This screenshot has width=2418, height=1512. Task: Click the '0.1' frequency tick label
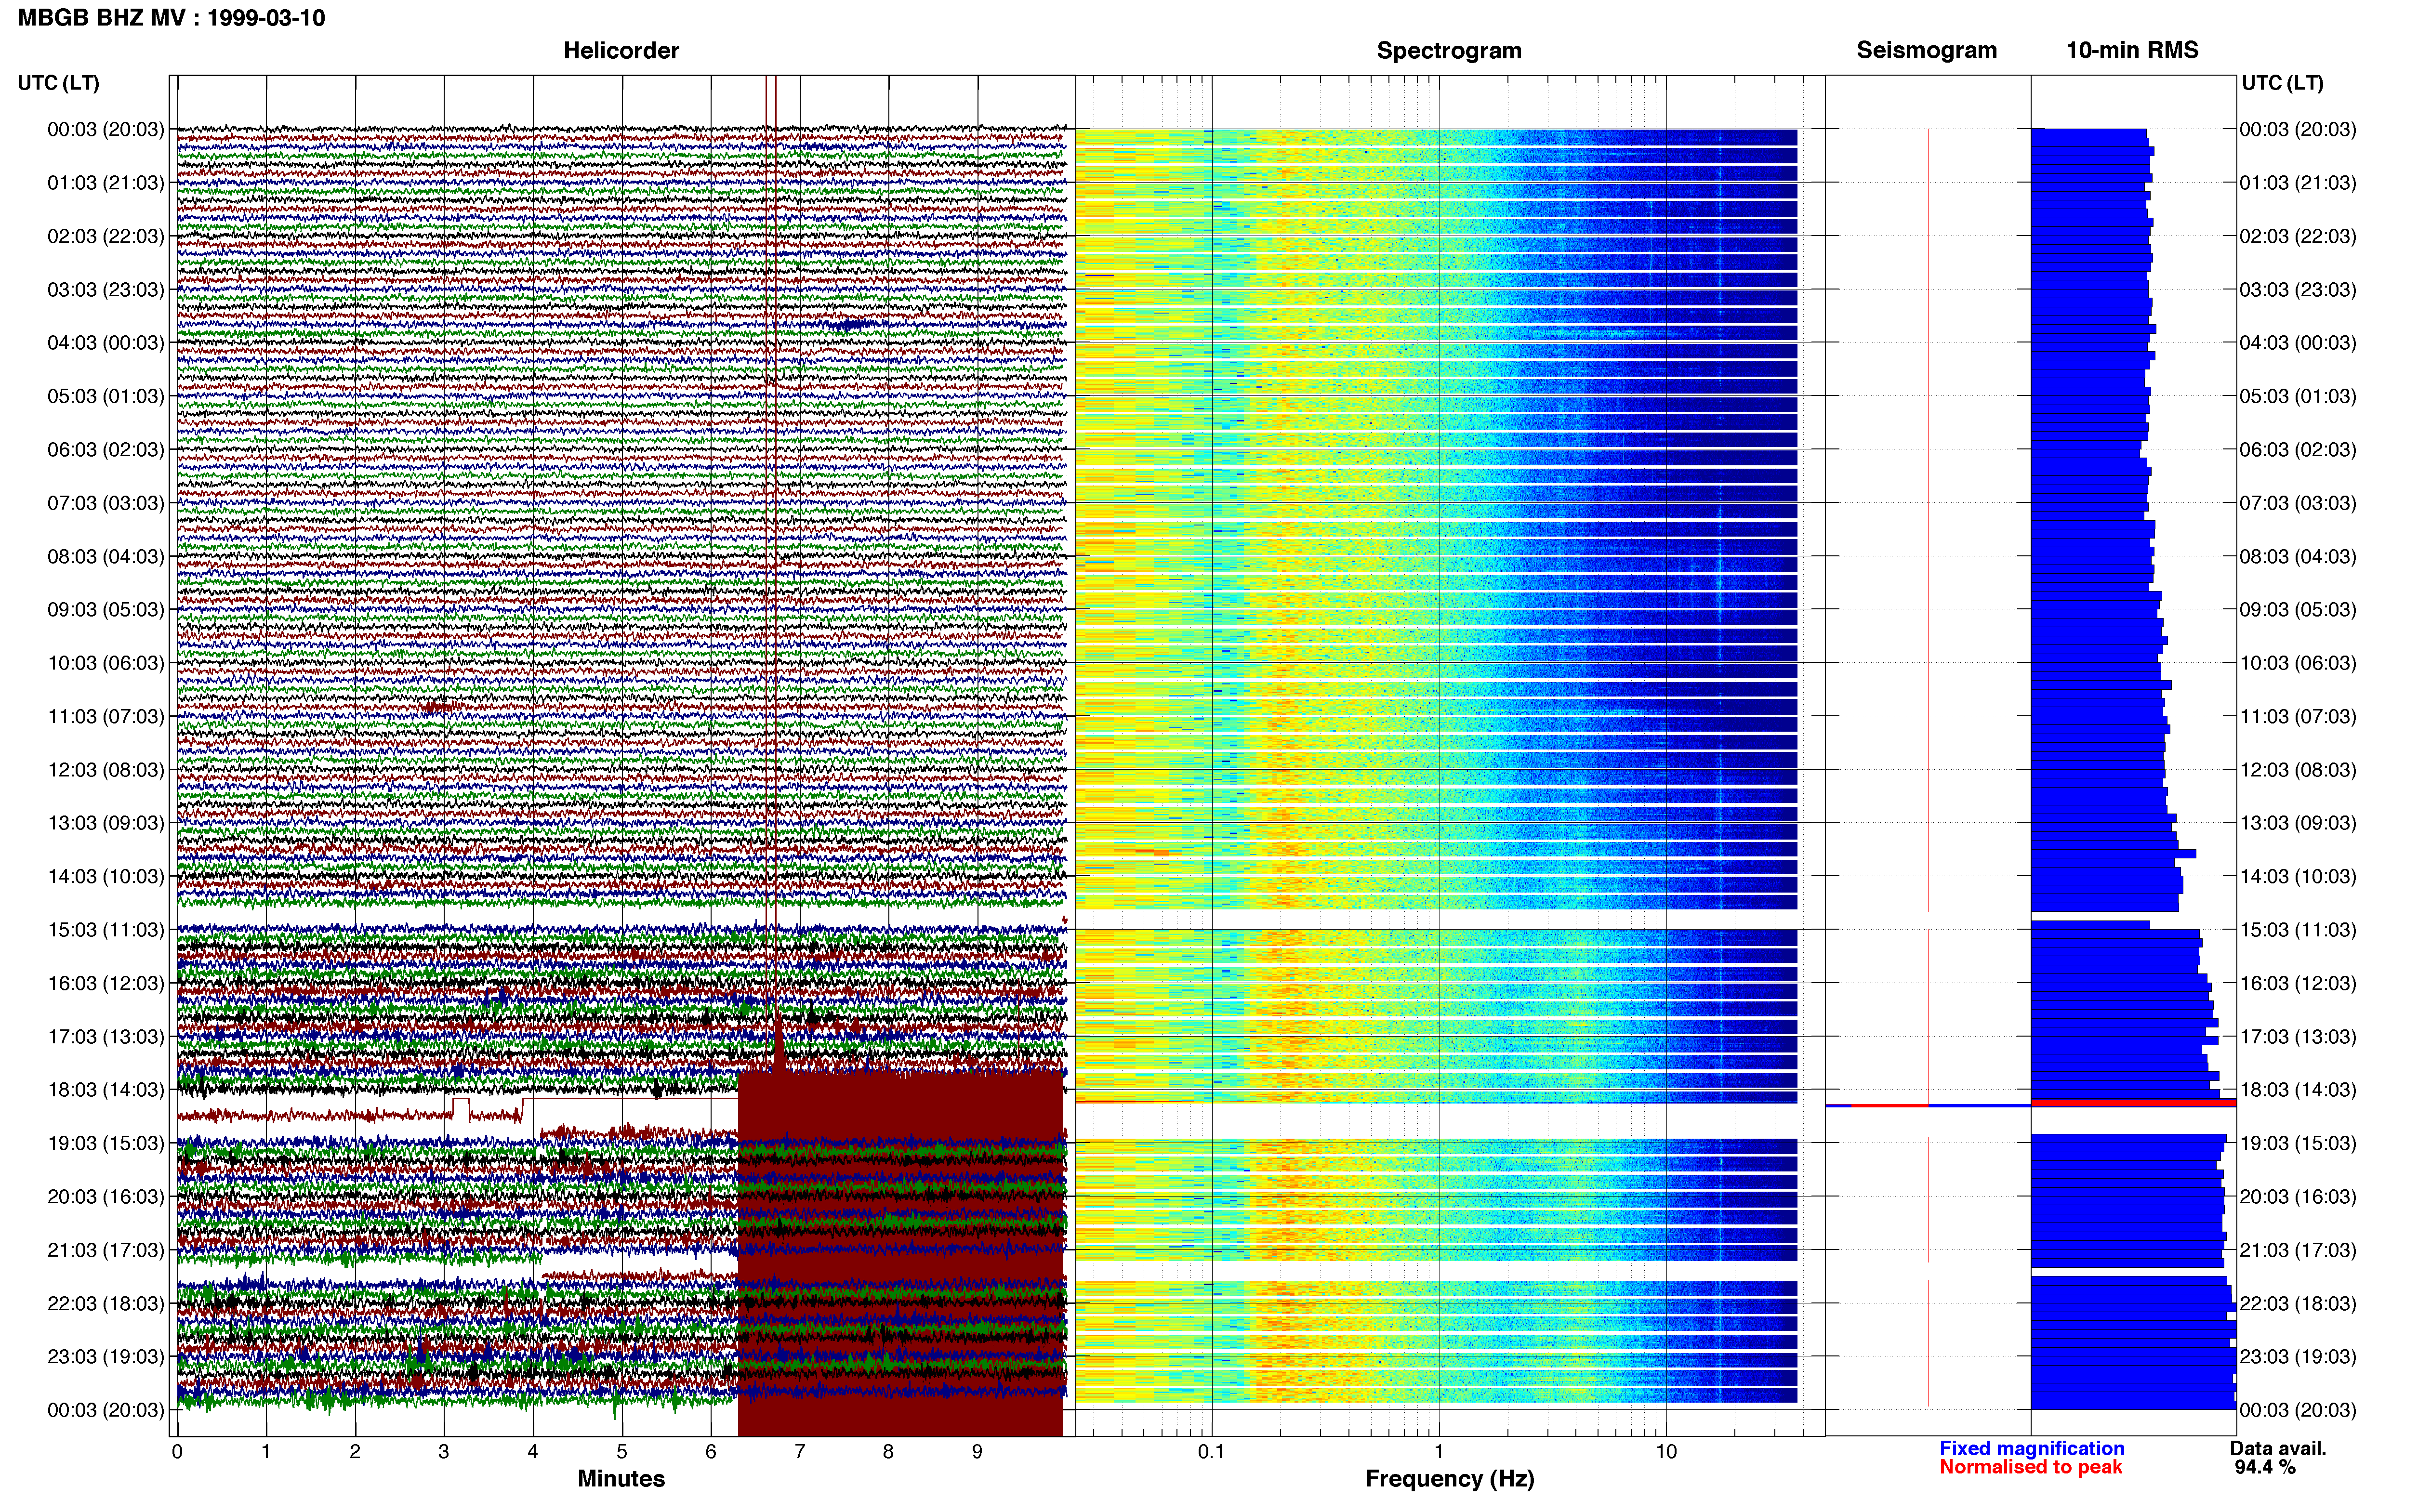pos(1211,1452)
